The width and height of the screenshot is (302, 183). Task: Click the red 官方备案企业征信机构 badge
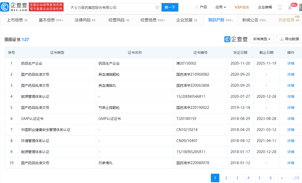pos(46,9)
